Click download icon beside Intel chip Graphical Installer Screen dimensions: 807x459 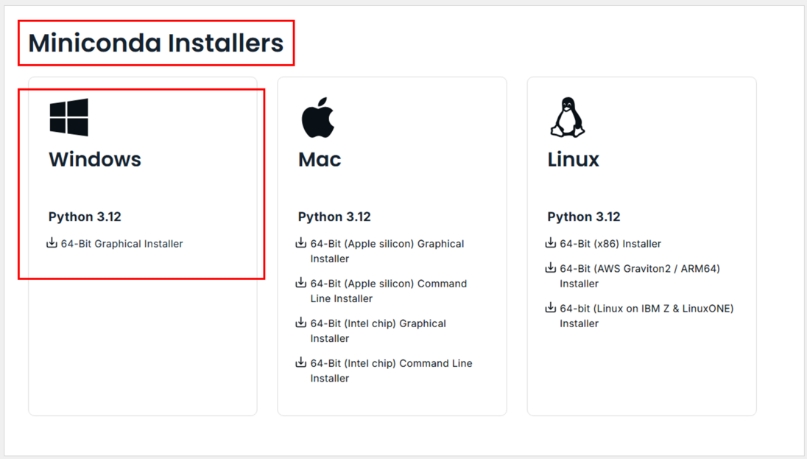(301, 323)
